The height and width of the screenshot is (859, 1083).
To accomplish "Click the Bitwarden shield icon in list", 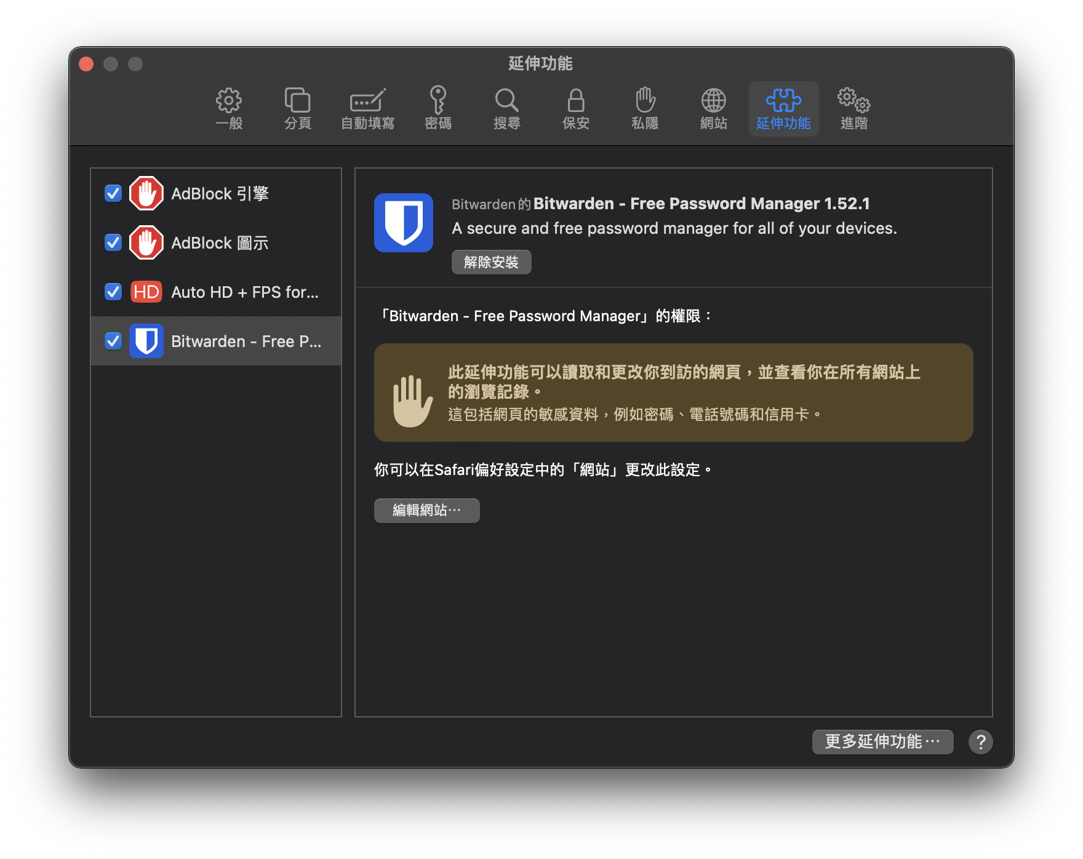I will (x=146, y=341).
